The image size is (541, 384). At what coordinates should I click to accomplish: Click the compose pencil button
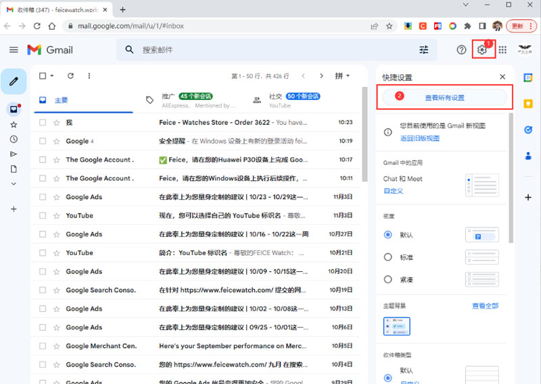tap(14, 82)
